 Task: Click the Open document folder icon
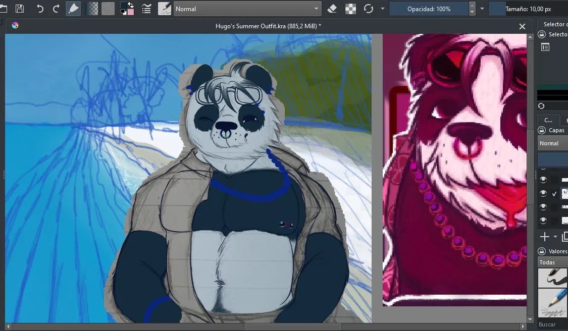3,9
